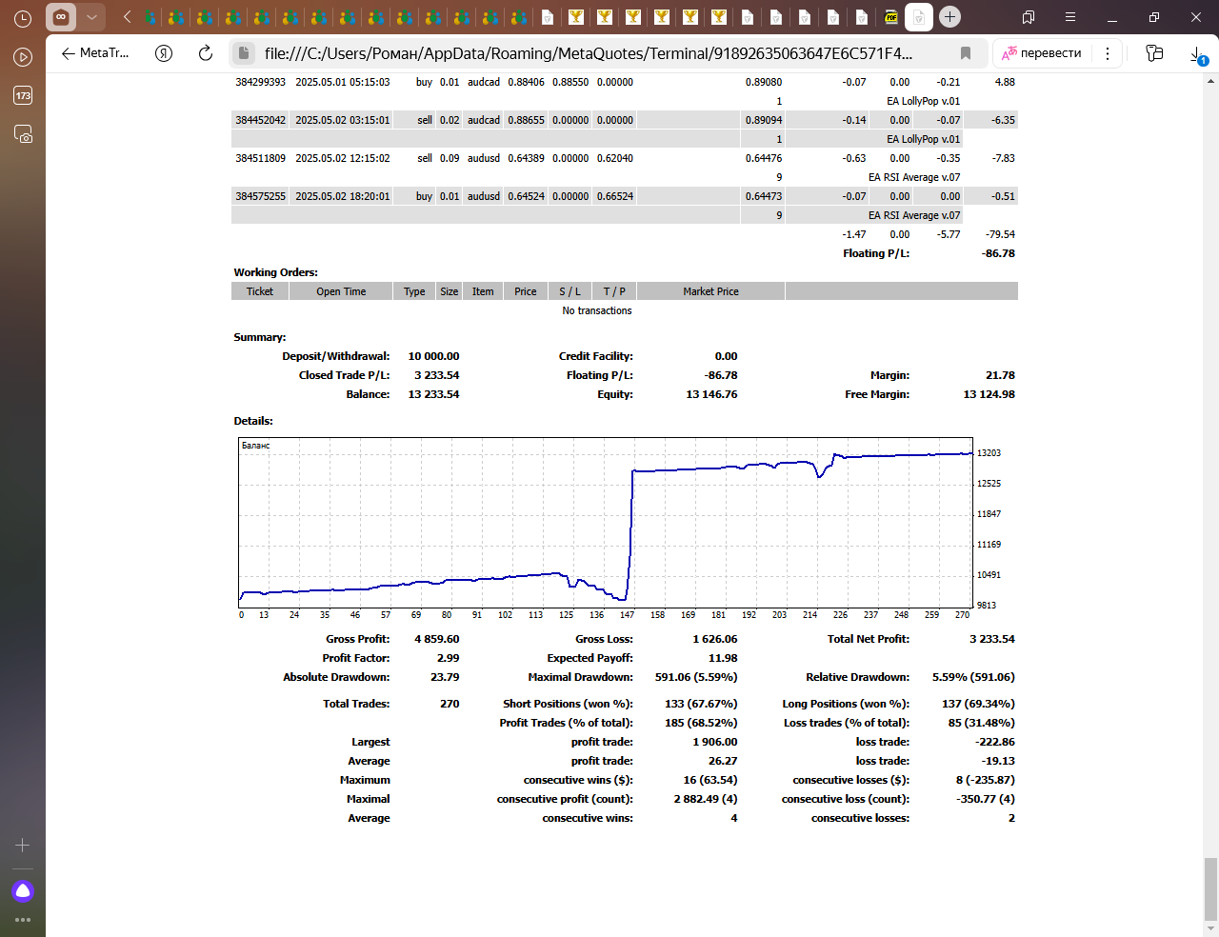Viewport: 1219px width, 937px height.
Task: Click the sidebar screenshot camera icon
Action: click(23, 134)
